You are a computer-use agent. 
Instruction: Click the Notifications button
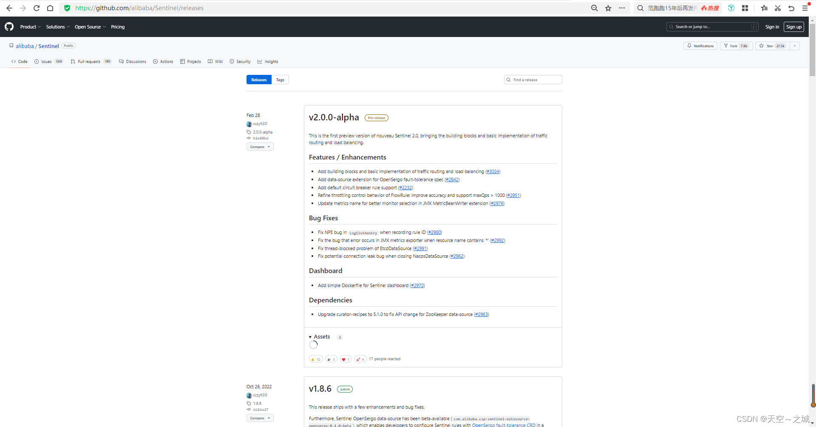click(700, 46)
